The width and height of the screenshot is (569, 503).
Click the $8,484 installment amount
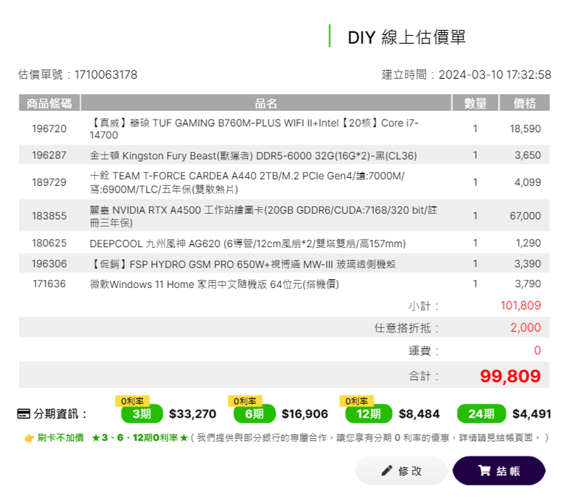tap(419, 414)
